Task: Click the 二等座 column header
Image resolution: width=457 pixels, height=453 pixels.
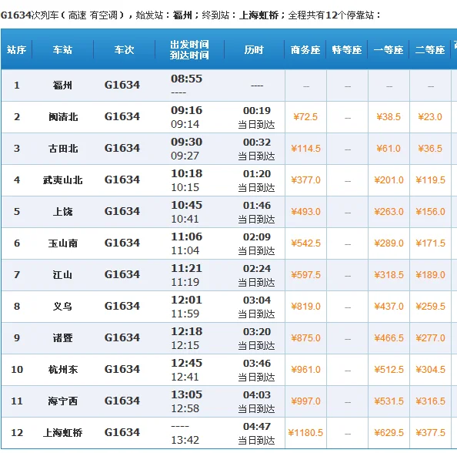Action: click(430, 50)
